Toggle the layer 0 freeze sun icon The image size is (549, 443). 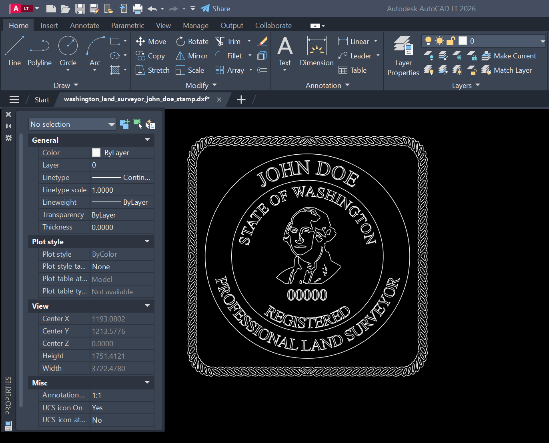pyautogui.click(x=439, y=41)
